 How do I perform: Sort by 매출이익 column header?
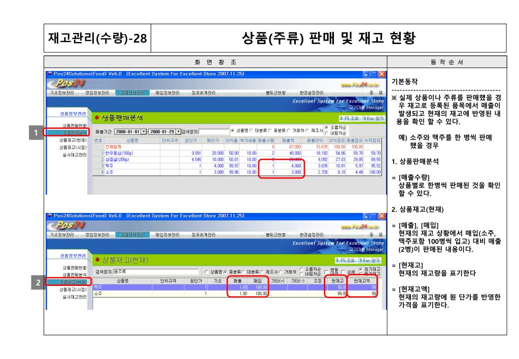[x=315, y=140]
